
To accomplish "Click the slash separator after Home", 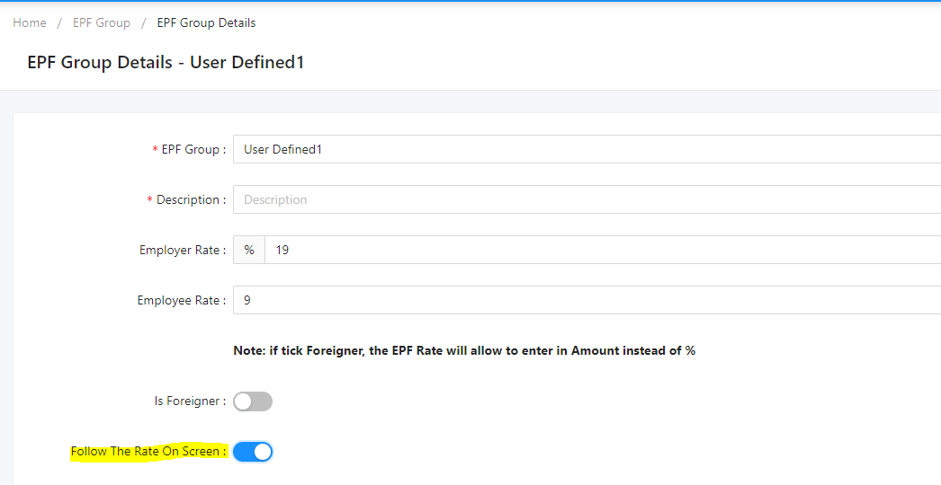I will pyautogui.click(x=59, y=22).
